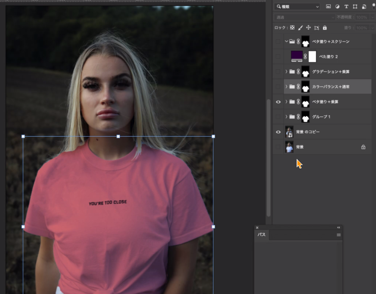The image size is (376, 294).
Task: Click the type layer filter icon
Action: (x=346, y=6)
